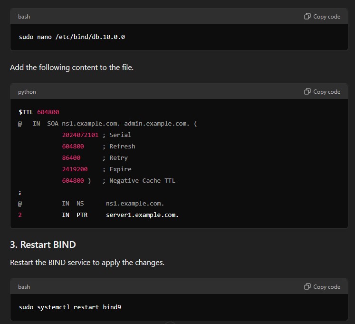The width and height of the screenshot is (355, 324).
Task: Click the serial number 2024072101
Action: point(80,135)
